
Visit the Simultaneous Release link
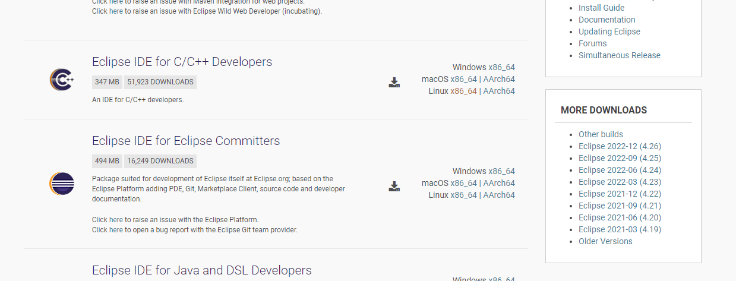619,55
